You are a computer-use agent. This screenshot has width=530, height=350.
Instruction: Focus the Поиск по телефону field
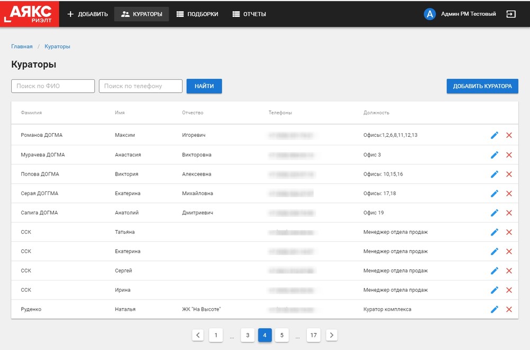point(140,86)
